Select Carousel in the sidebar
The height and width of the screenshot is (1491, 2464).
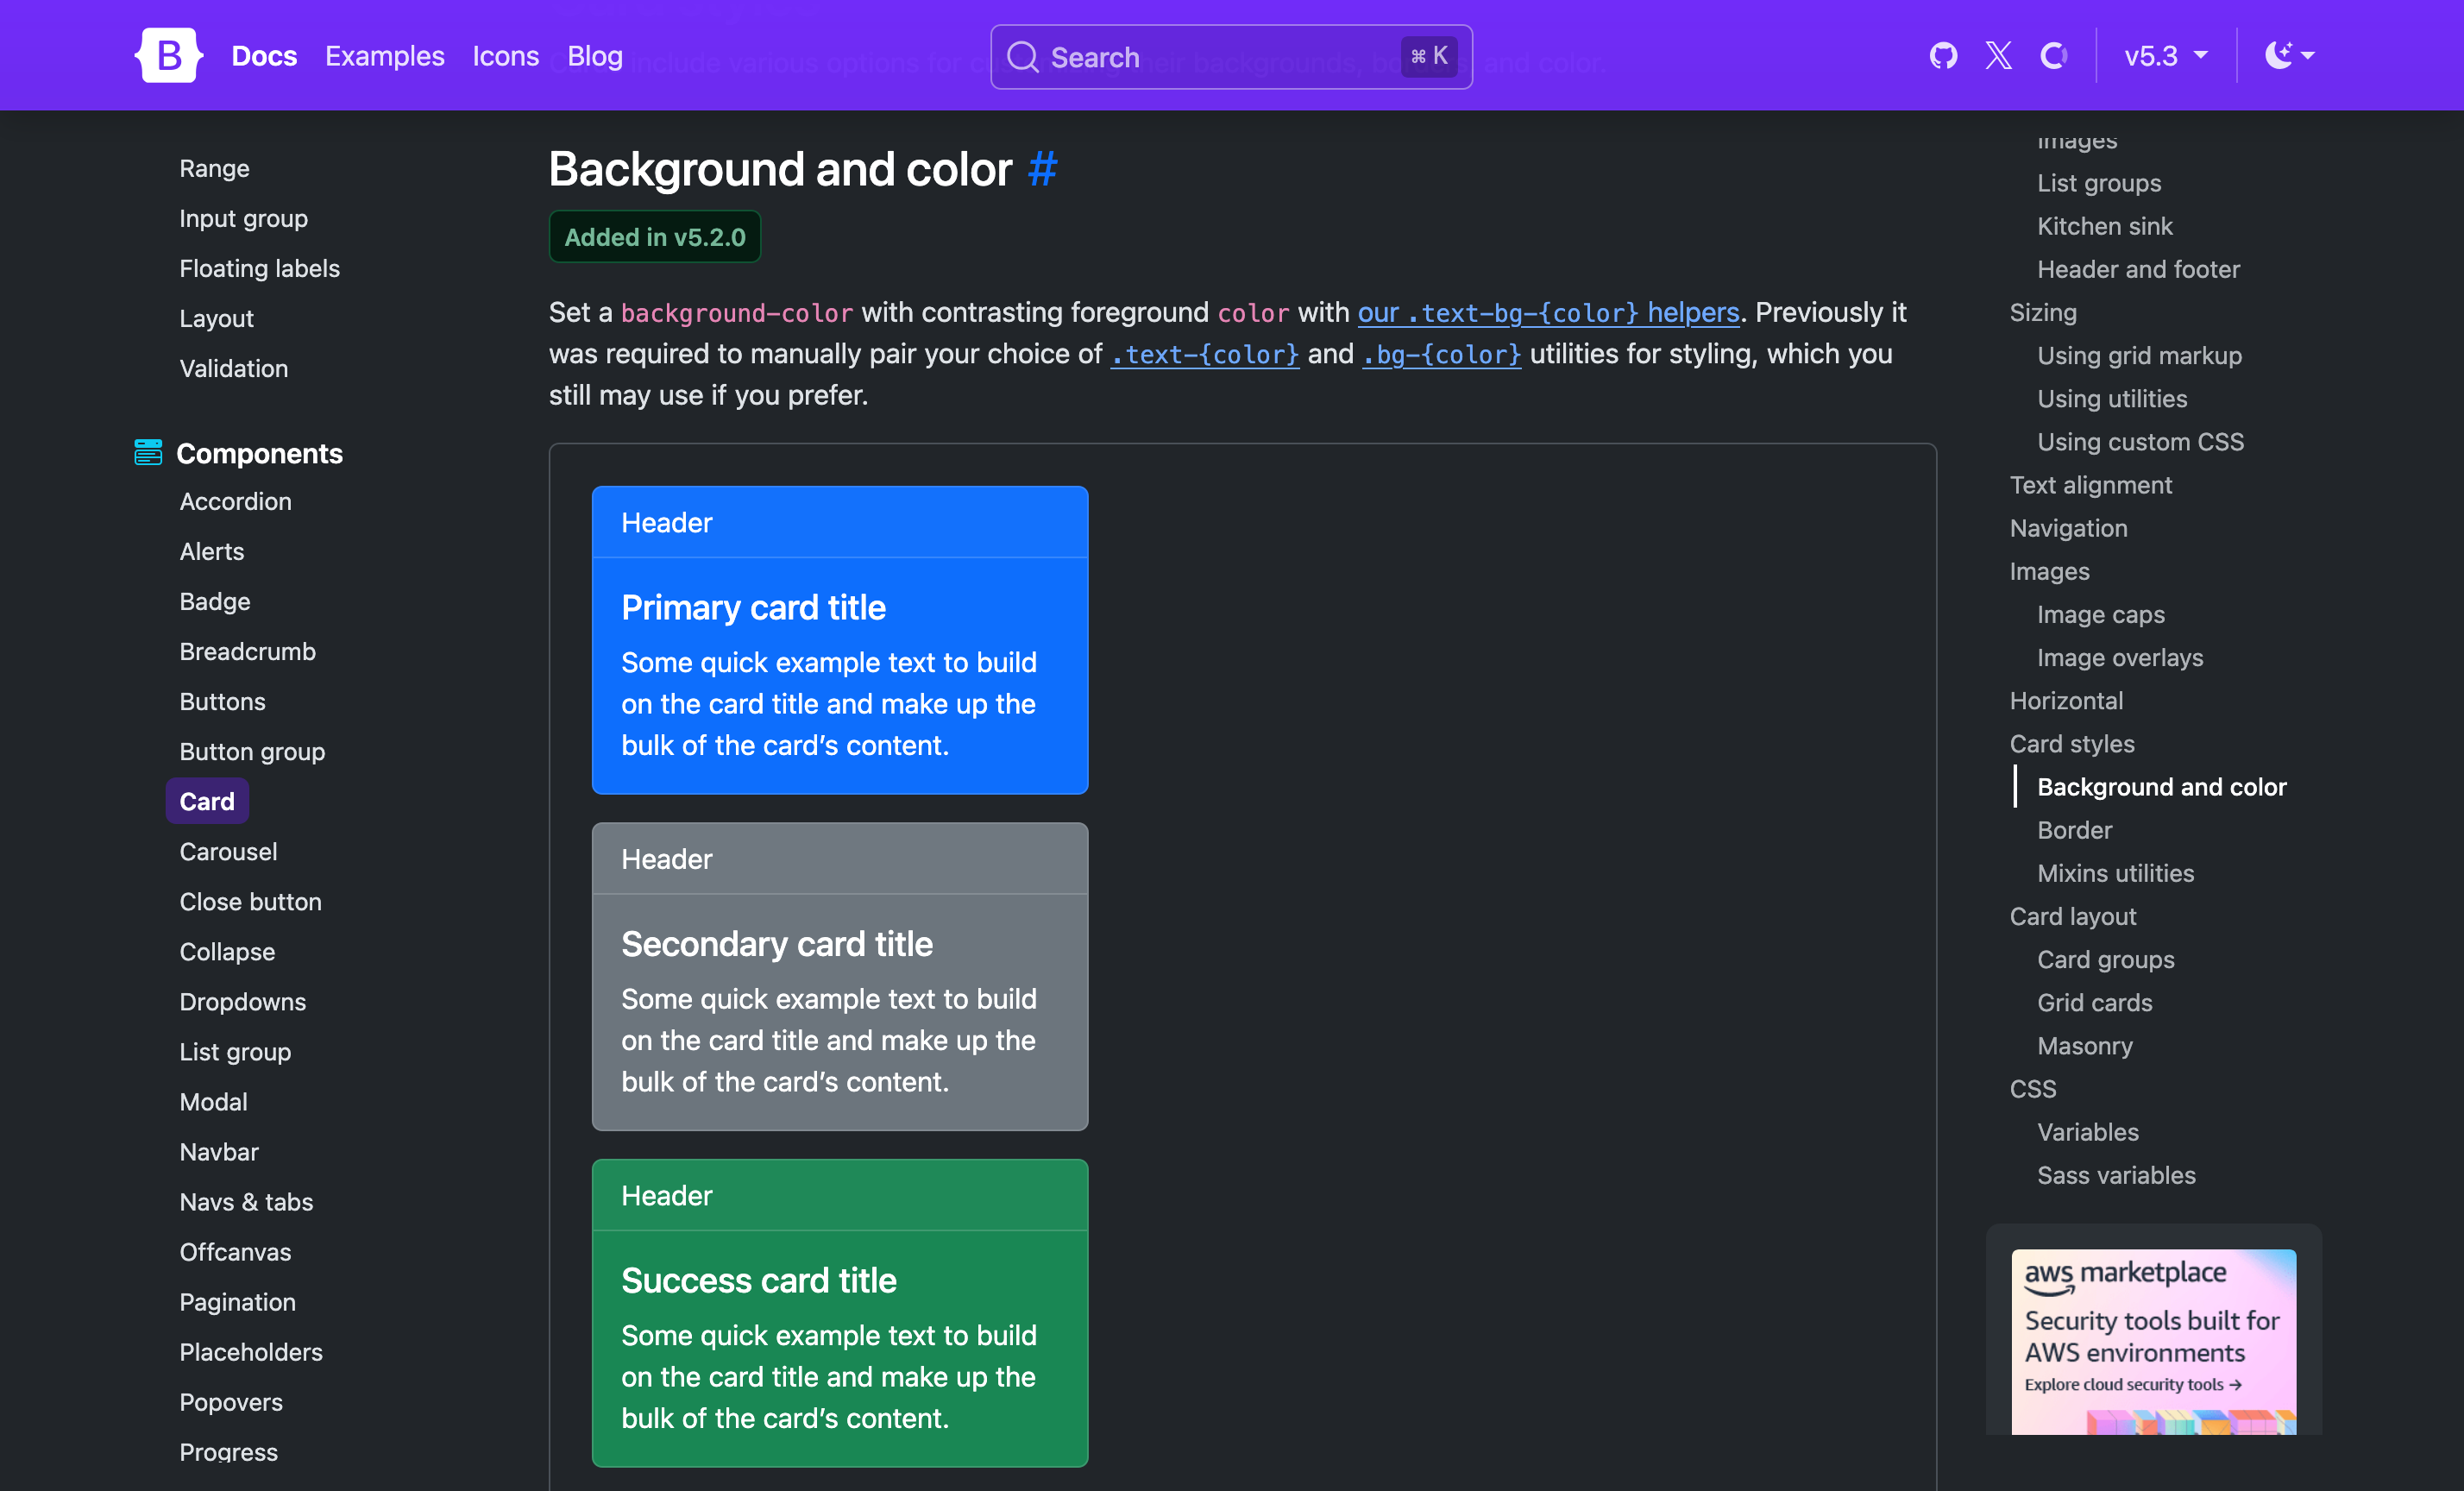228,851
